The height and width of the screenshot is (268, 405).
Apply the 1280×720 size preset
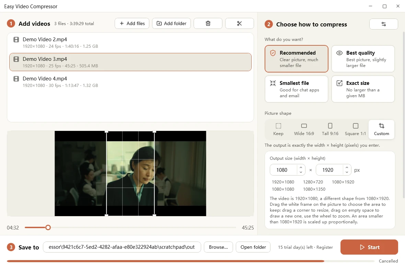click(x=313, y=182)
